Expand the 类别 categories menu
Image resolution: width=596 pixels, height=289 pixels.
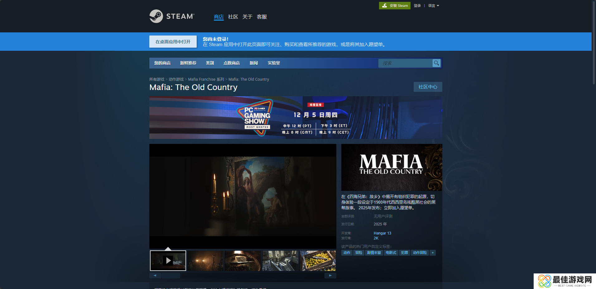click(210, 63)
